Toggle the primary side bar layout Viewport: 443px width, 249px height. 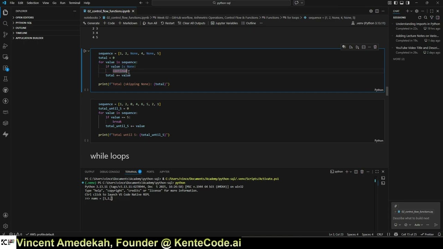[396, 3]
